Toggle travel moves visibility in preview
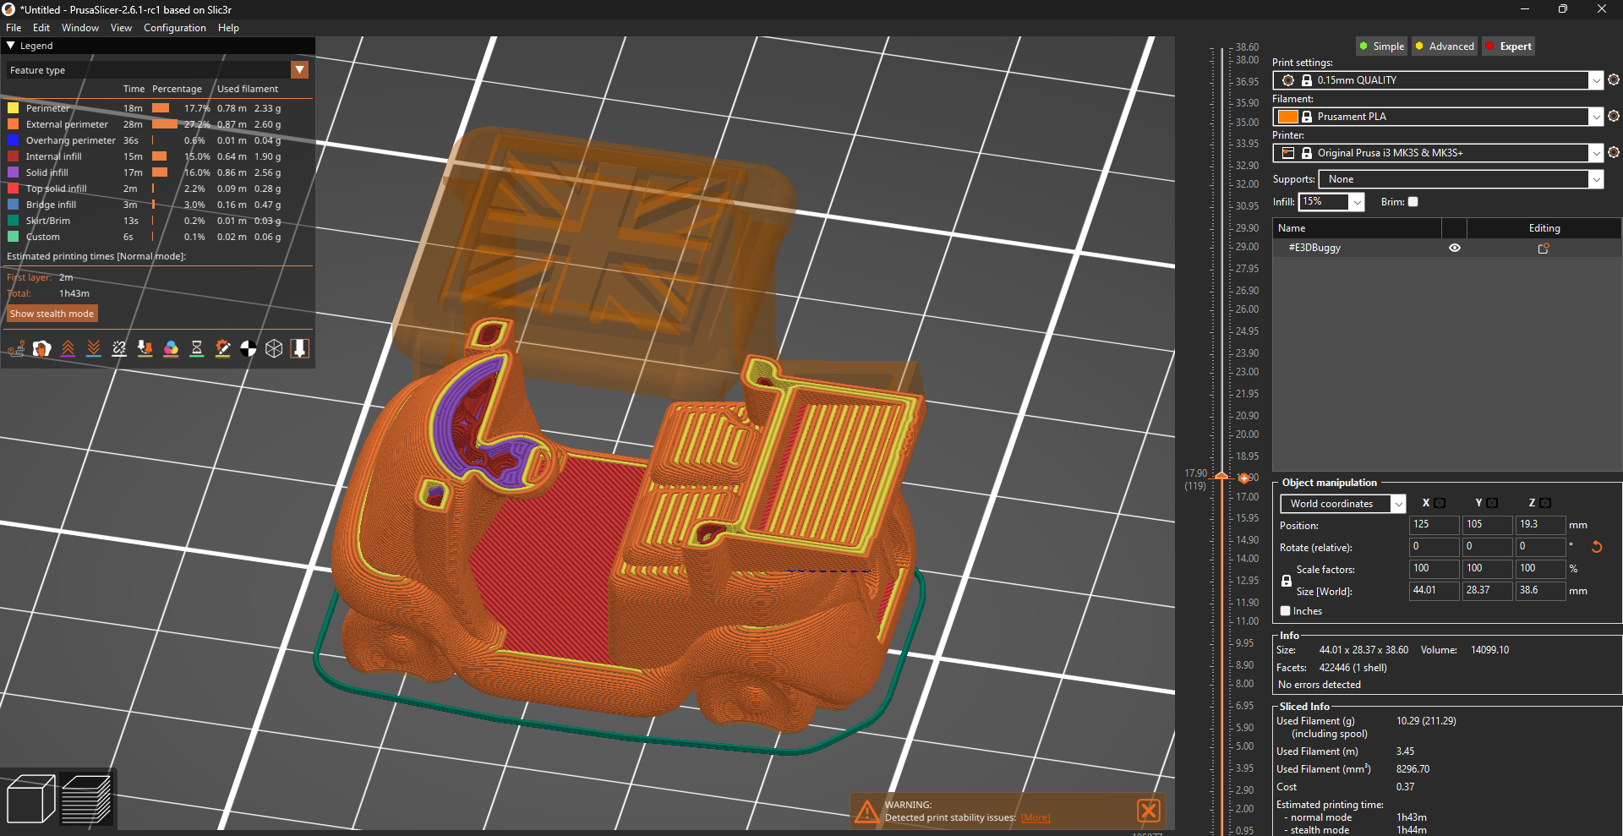Screen dimensions: 1623x836 pyautogui.click(x=17, y=348)
